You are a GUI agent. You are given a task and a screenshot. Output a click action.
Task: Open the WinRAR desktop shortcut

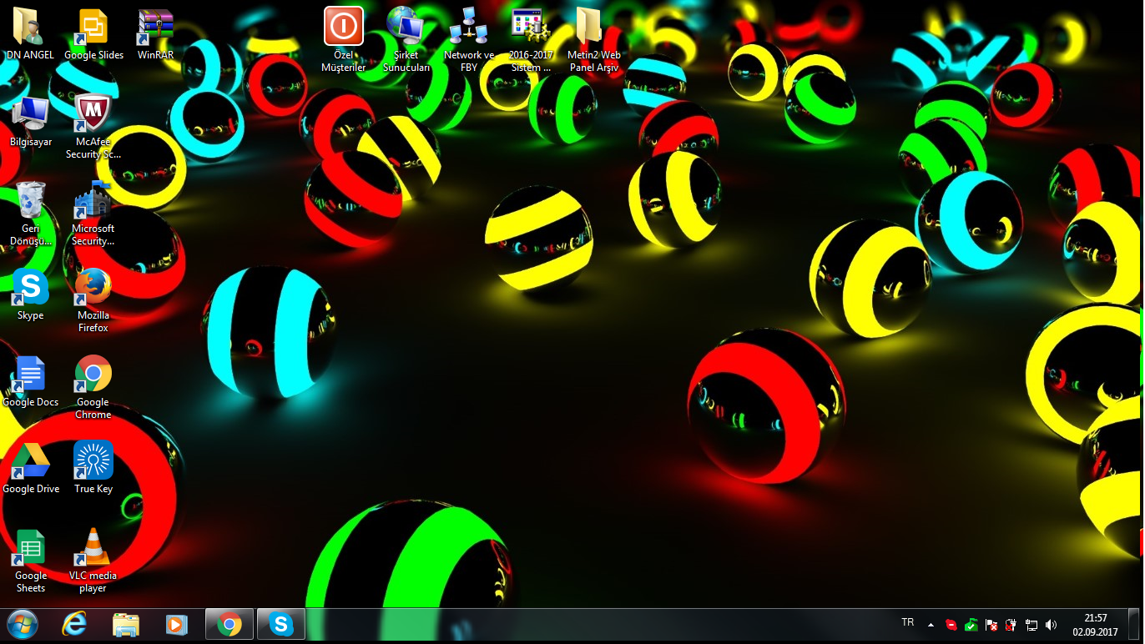click(x=155, y=35)
